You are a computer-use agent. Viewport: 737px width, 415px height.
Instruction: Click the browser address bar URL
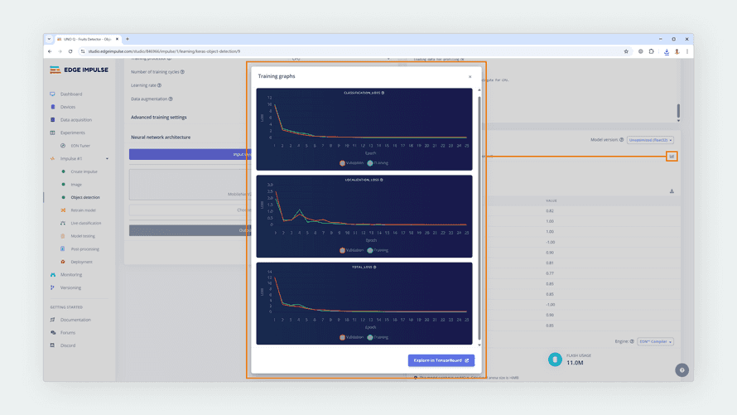point(164,51)
